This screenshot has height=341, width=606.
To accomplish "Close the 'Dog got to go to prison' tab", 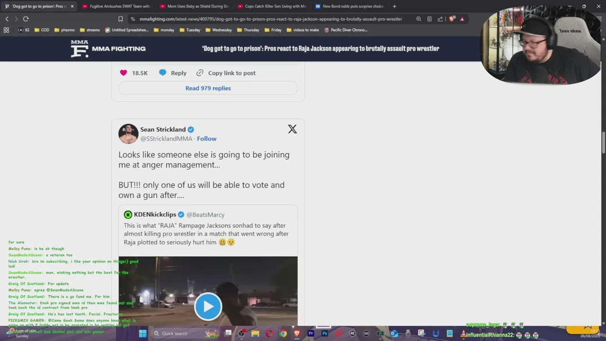I will coord(72,6).
